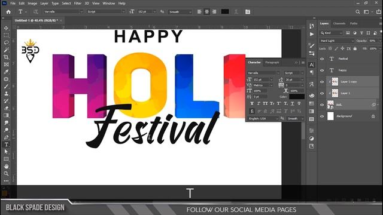Open warped text options icon
The image size is (383, 215).
point(236,12)
